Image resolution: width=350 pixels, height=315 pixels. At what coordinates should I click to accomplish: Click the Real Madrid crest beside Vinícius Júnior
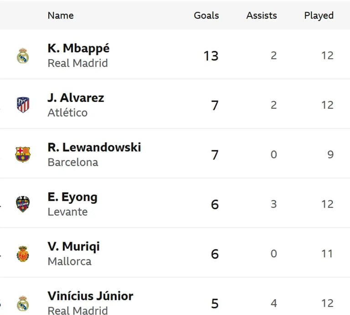click(x=23, y=304)
